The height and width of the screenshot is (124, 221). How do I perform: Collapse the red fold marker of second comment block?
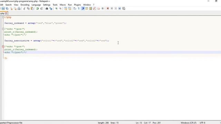tap(3, 46)
